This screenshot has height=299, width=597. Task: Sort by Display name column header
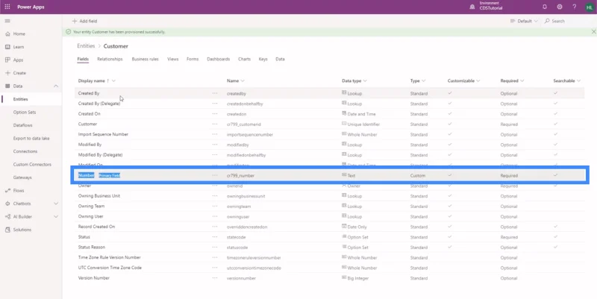(97, 81)
